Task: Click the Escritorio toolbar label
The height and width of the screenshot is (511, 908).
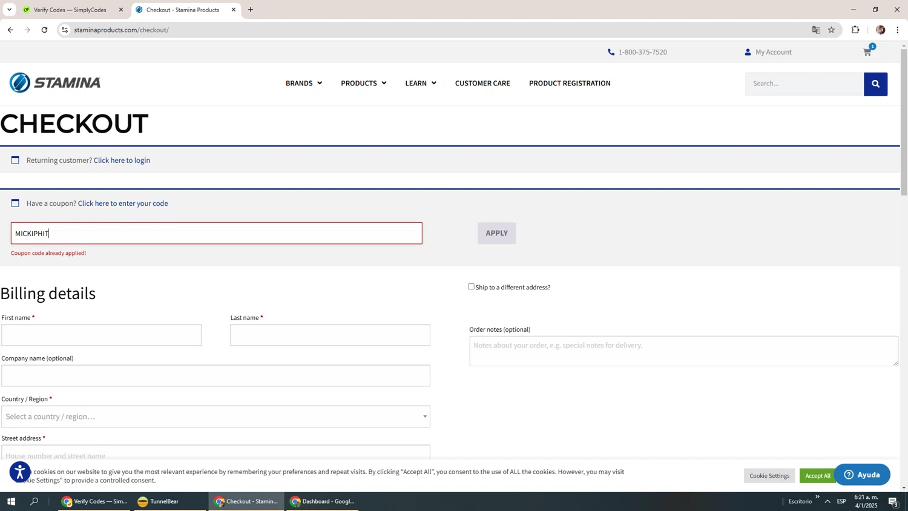Action: pos(800,501)
